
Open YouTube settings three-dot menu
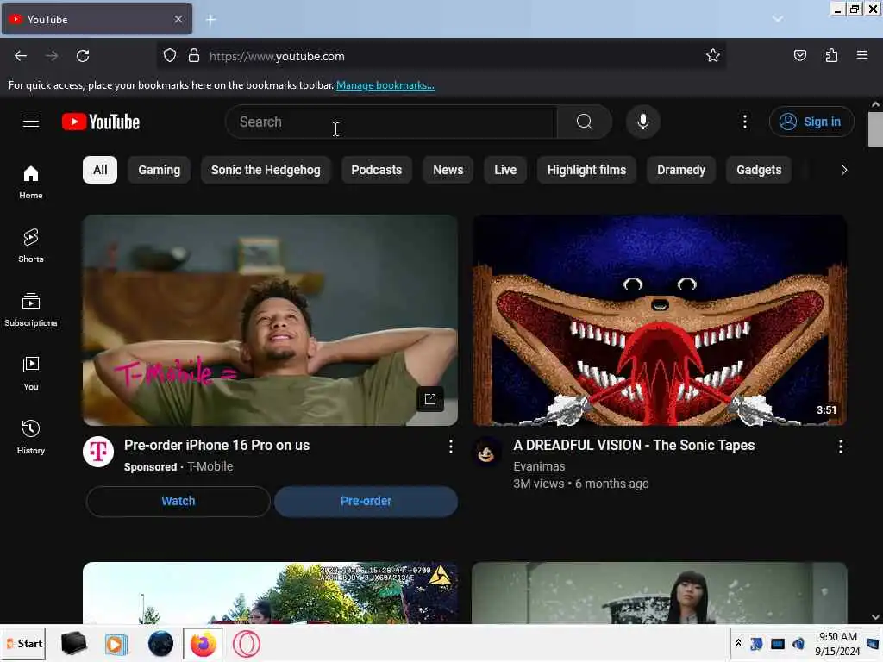click(744, 122)
